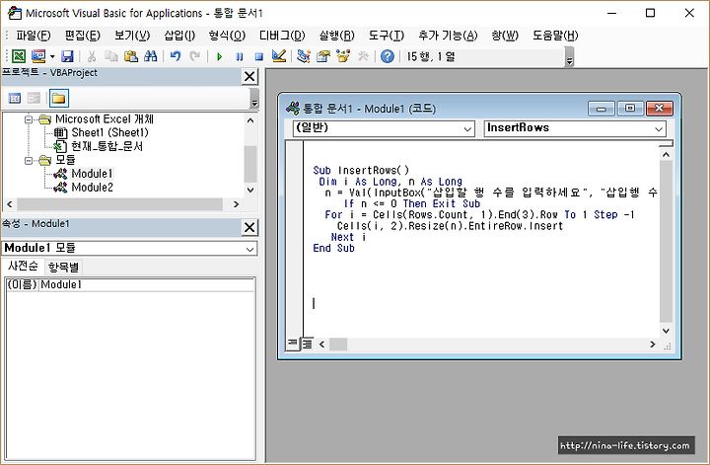710x465 pixels.
Task: Select Sheet1 (Sheet1) in project tree
Action: coord(109,133)
